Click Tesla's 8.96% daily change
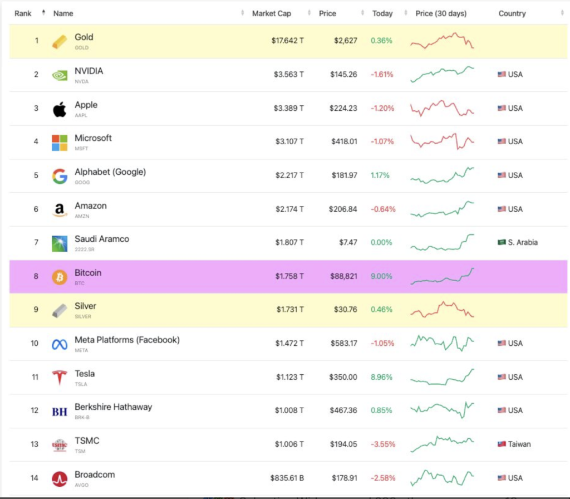Screen dimensions: 570x499 click(381, 377)
